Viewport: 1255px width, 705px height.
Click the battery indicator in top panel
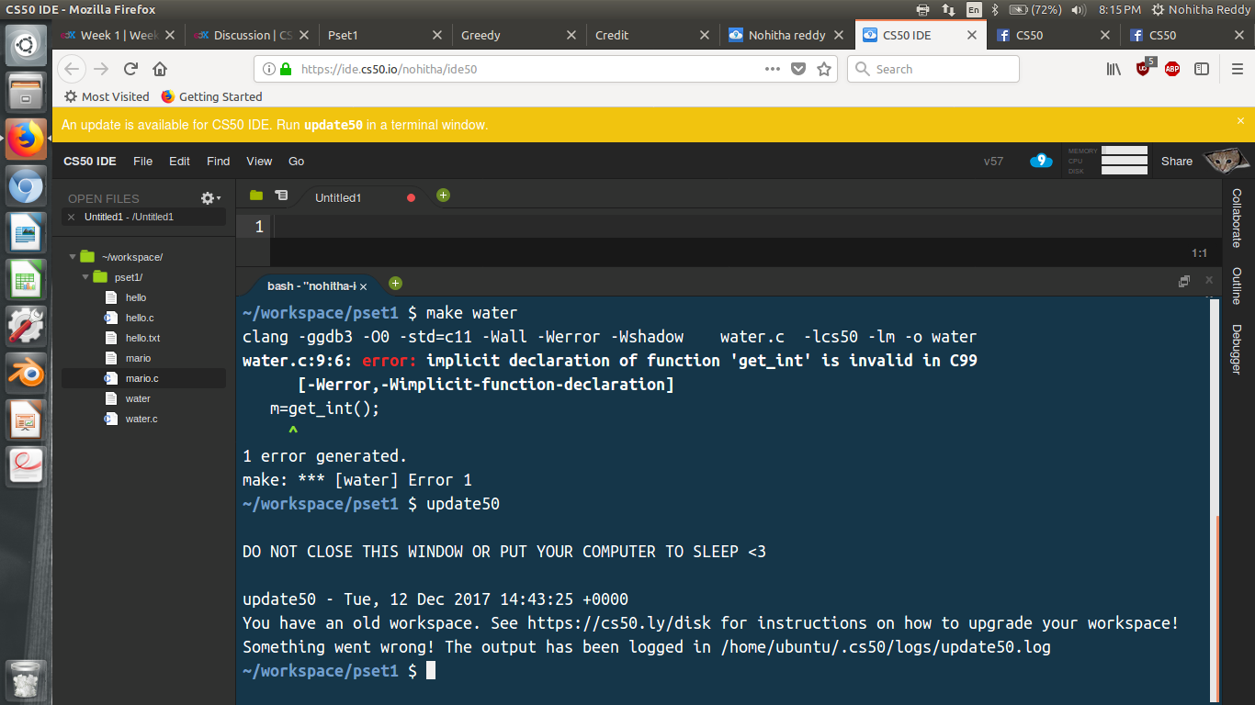1035,9
